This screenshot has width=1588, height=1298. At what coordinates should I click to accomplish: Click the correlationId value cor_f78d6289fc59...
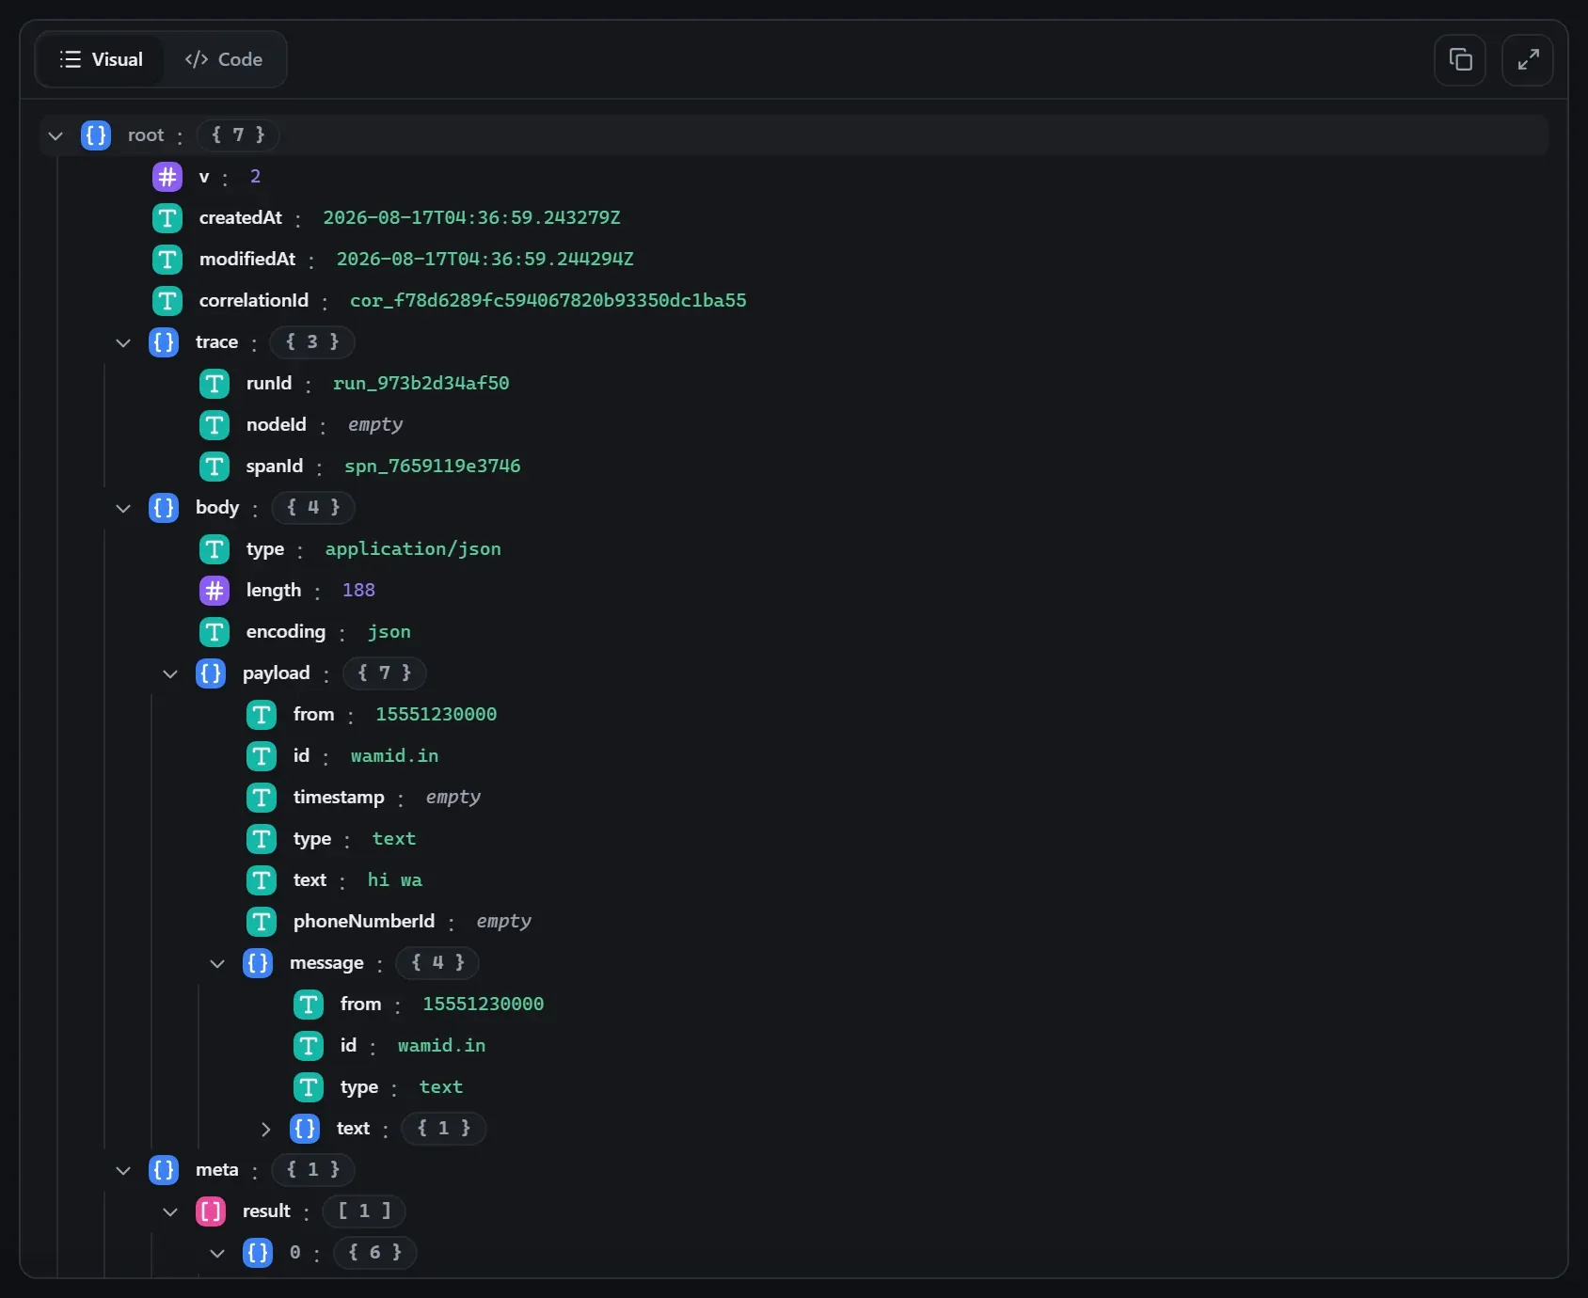[548, 301]
